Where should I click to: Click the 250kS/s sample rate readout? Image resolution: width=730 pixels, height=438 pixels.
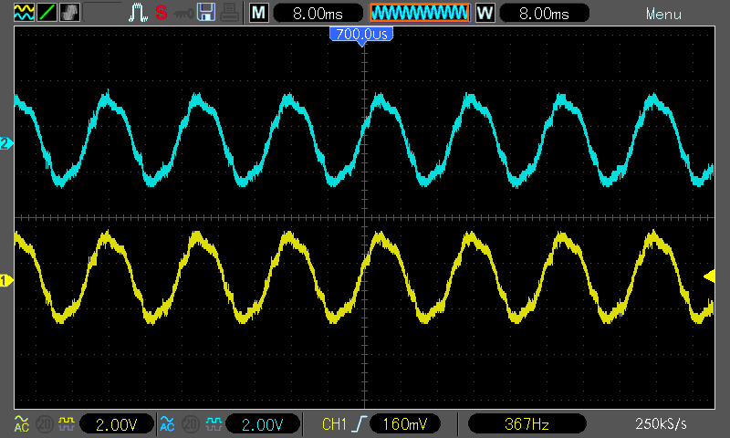coord(661,424)
